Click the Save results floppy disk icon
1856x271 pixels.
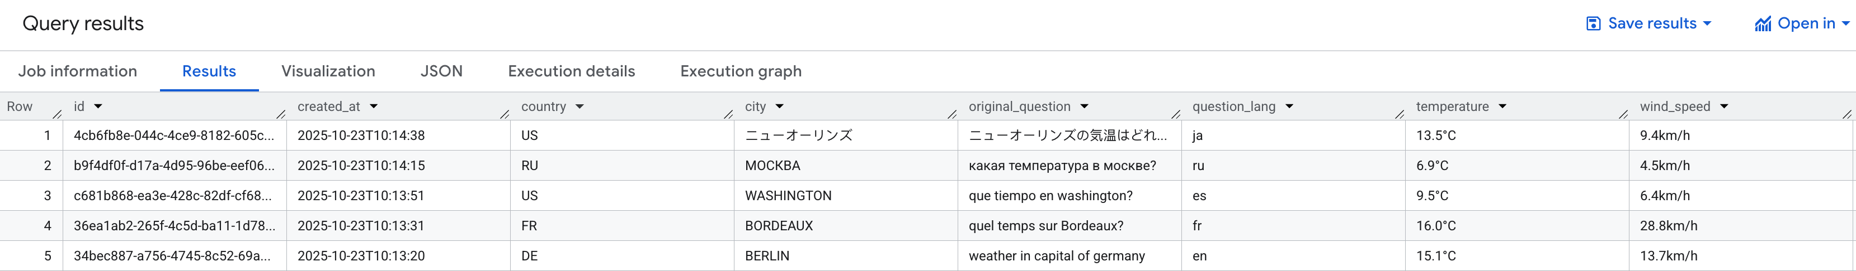(1593, 24)
